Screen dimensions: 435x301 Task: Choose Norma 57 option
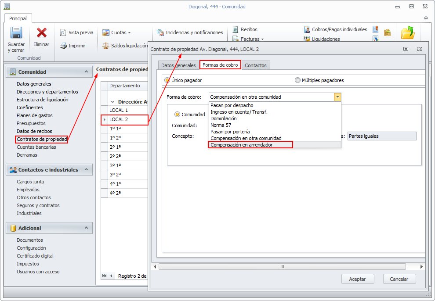[x=275, y=125]
